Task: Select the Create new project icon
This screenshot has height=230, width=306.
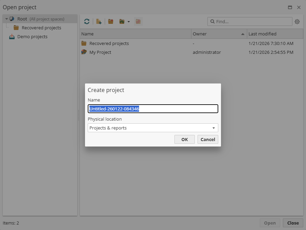Action: pos(99,21)
